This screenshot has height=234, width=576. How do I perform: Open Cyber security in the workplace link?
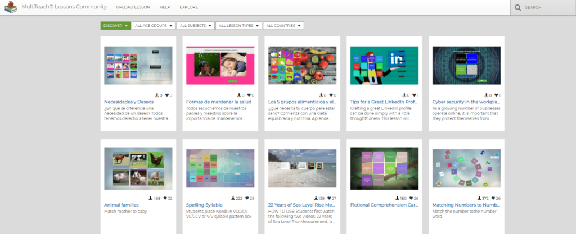coord(466,102)
